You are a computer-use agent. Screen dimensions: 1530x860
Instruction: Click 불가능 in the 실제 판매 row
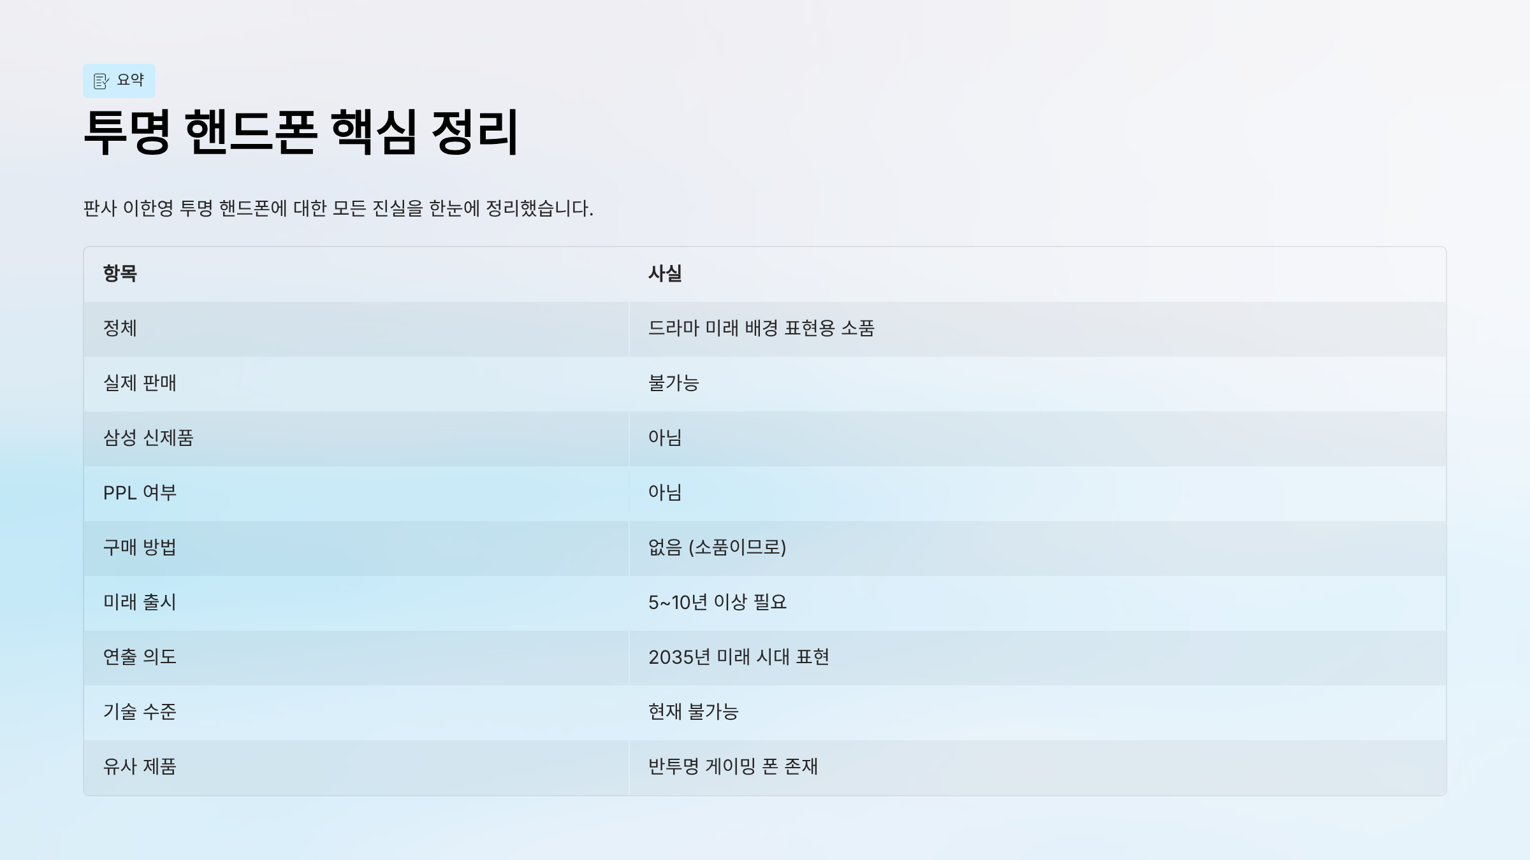(x=673, y=383)
